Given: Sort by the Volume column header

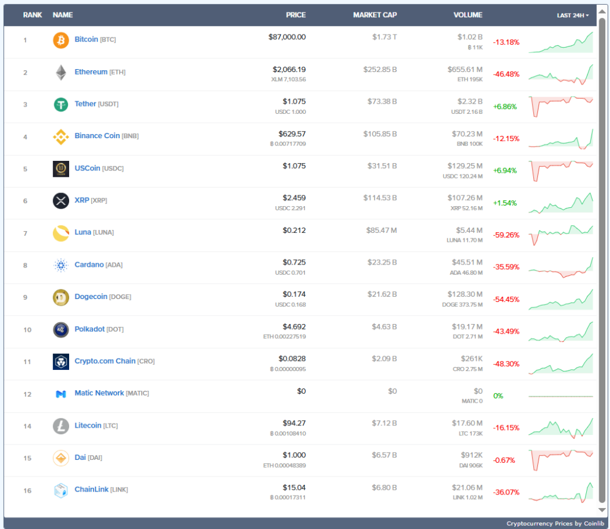Looking at the screenshot, I should point(467,15).
